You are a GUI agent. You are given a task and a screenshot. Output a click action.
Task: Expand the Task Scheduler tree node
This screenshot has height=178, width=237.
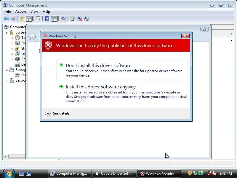click(12, 38)
